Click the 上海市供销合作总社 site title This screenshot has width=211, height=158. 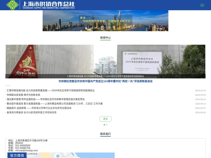point(49,4)
